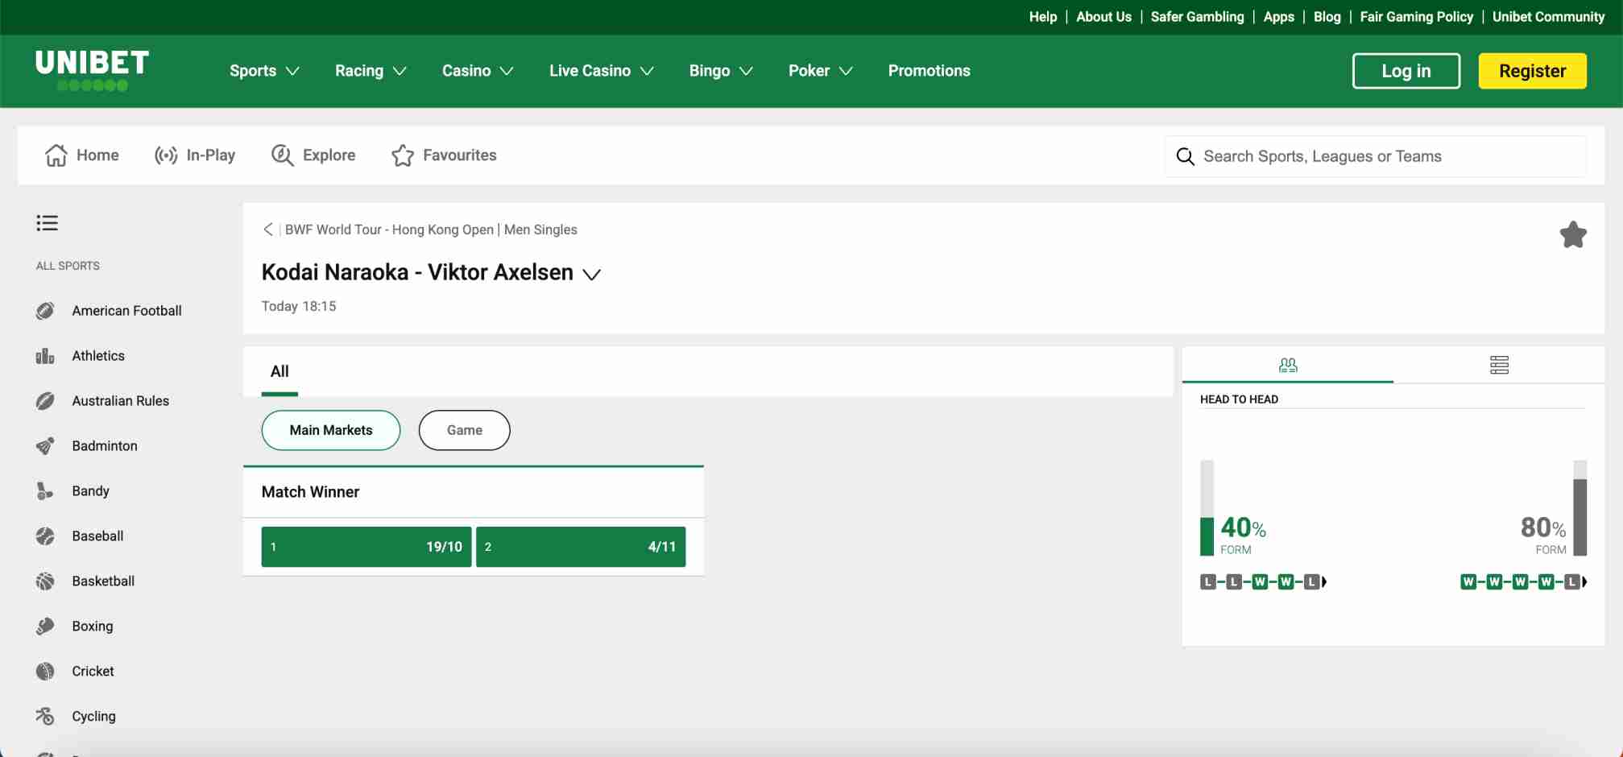1623x757 pixels.
Task: Open the head to head players tab icon
Action: 1288,365
